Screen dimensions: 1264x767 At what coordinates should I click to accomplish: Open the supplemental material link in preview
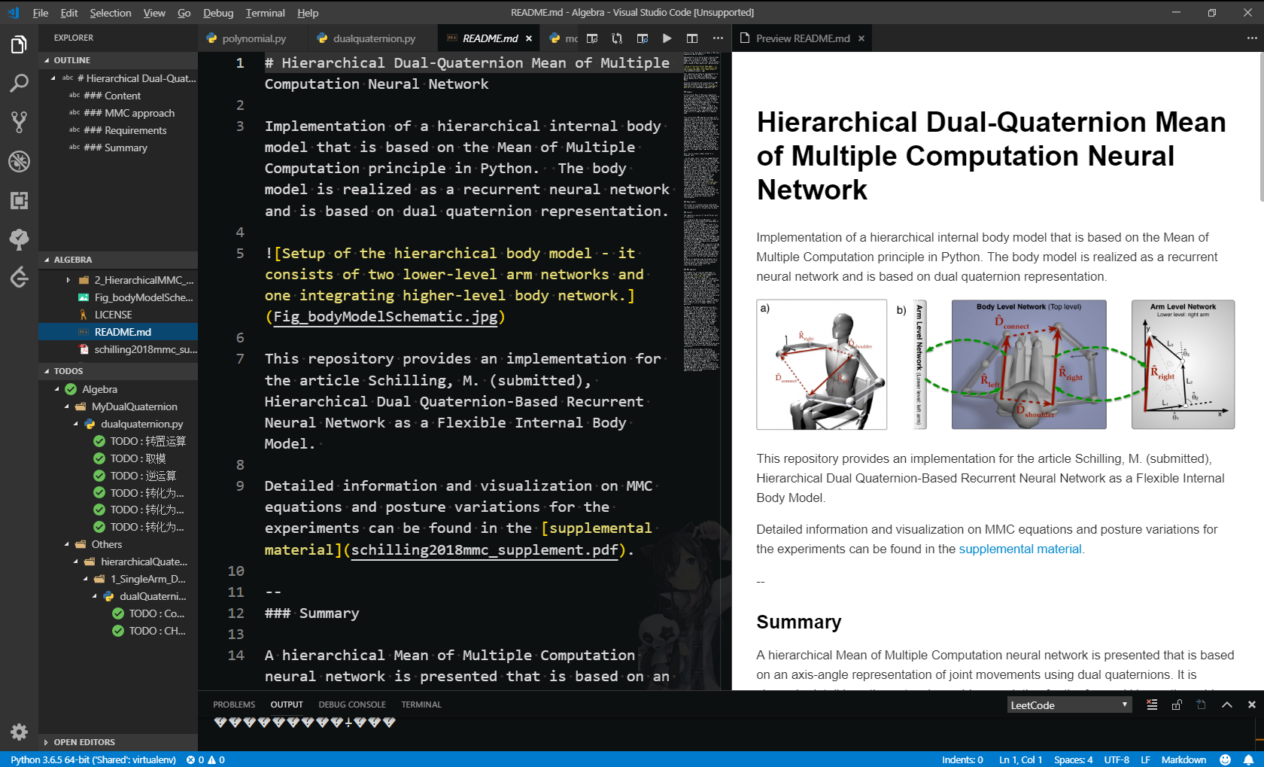pyautogui.click(x=1019, y=549)
